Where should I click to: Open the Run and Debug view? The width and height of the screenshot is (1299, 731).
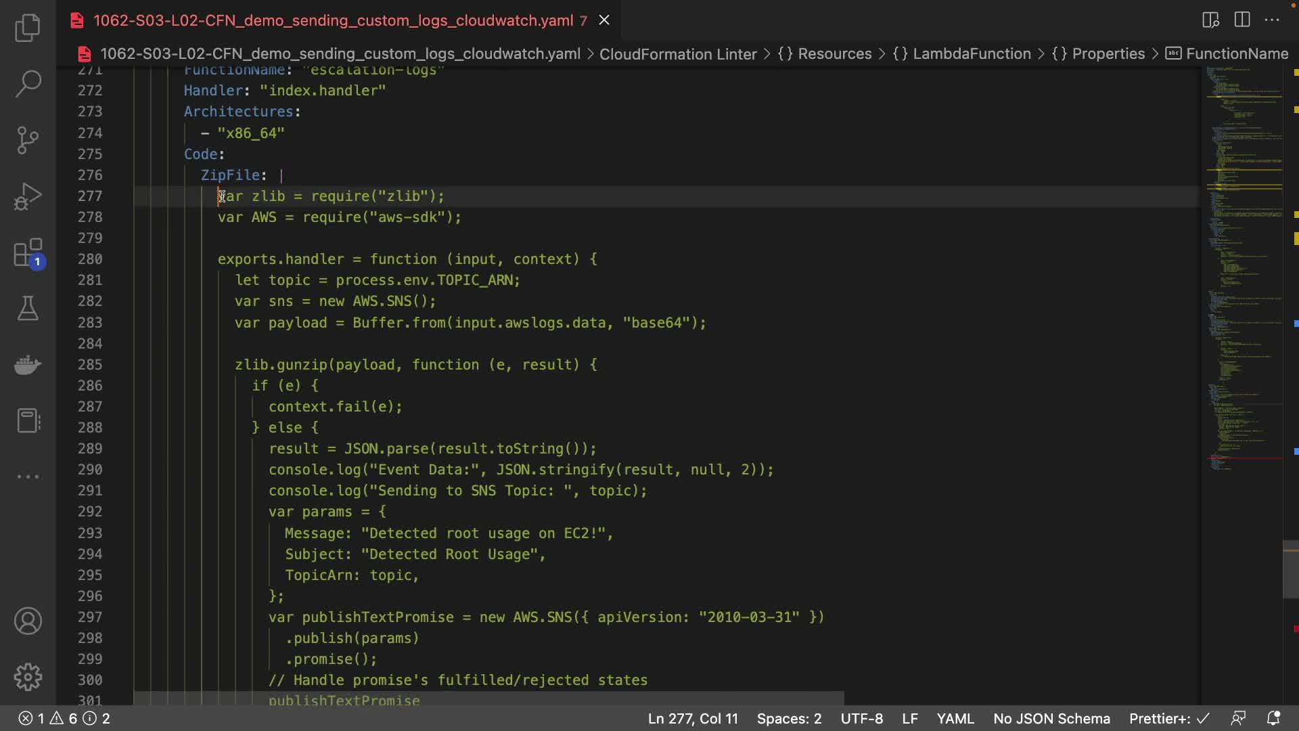(x=28, y=197)
